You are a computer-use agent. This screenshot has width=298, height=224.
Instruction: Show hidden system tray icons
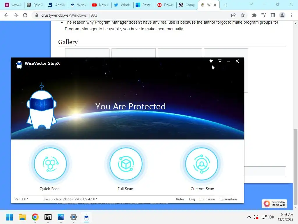(x=249, y=217)
